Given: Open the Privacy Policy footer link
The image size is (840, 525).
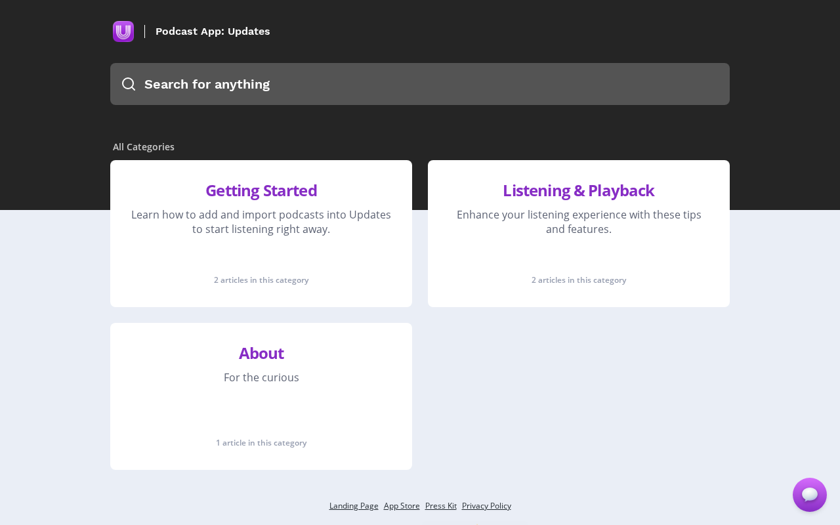Looking at the screenshot, I should 486,506.
